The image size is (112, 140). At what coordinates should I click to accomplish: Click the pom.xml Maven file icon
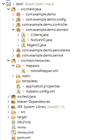(x=14, y=138)
